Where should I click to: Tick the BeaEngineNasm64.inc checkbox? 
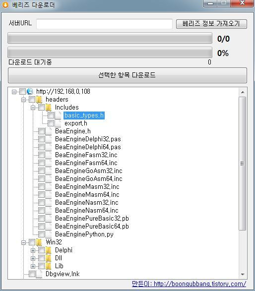41,211
